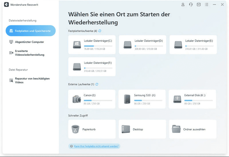
Task: Click the mail envelope icon
Action: pos(199,5)
